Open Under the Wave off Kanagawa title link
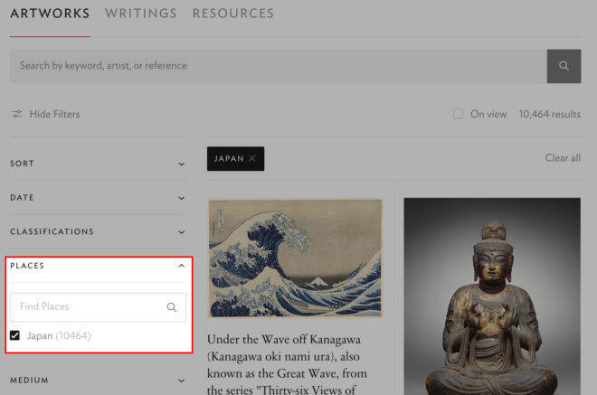 point(287,364)
